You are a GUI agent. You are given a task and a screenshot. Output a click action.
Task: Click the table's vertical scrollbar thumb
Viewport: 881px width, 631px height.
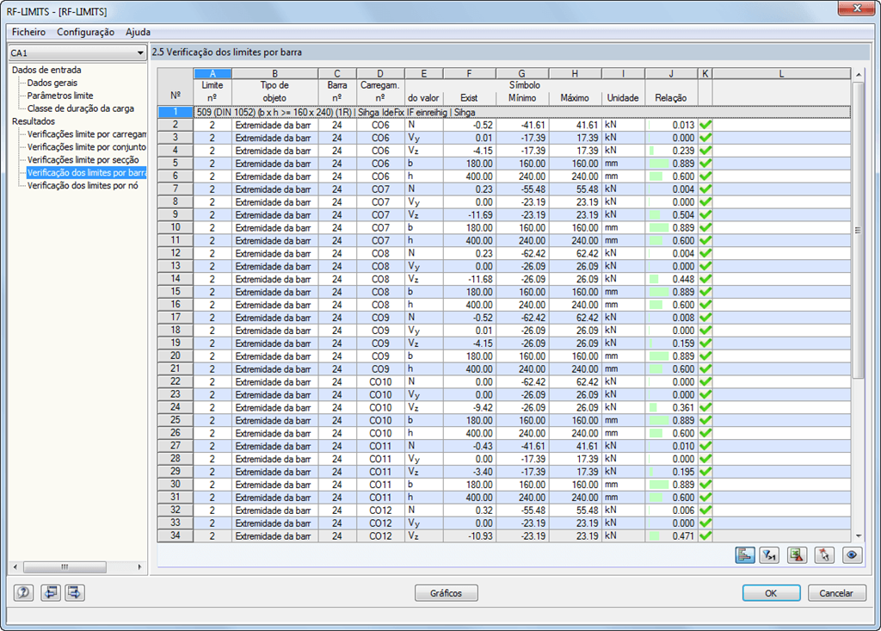point(858,231)
